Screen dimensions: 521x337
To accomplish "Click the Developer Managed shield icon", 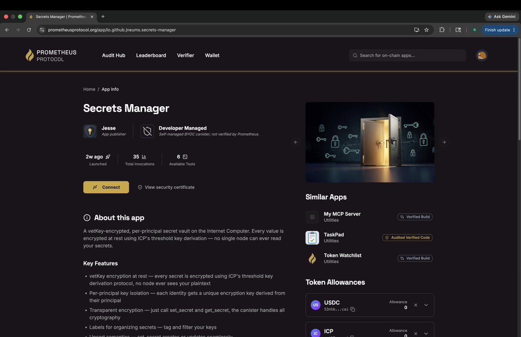I will point(147,131).
